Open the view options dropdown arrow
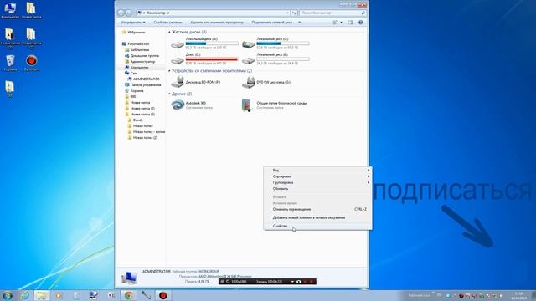The width and height of the screenshot is (536, 301). [x=341, y=23]
